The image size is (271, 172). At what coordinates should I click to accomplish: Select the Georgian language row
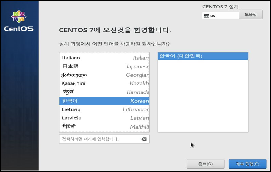point(104,75)
